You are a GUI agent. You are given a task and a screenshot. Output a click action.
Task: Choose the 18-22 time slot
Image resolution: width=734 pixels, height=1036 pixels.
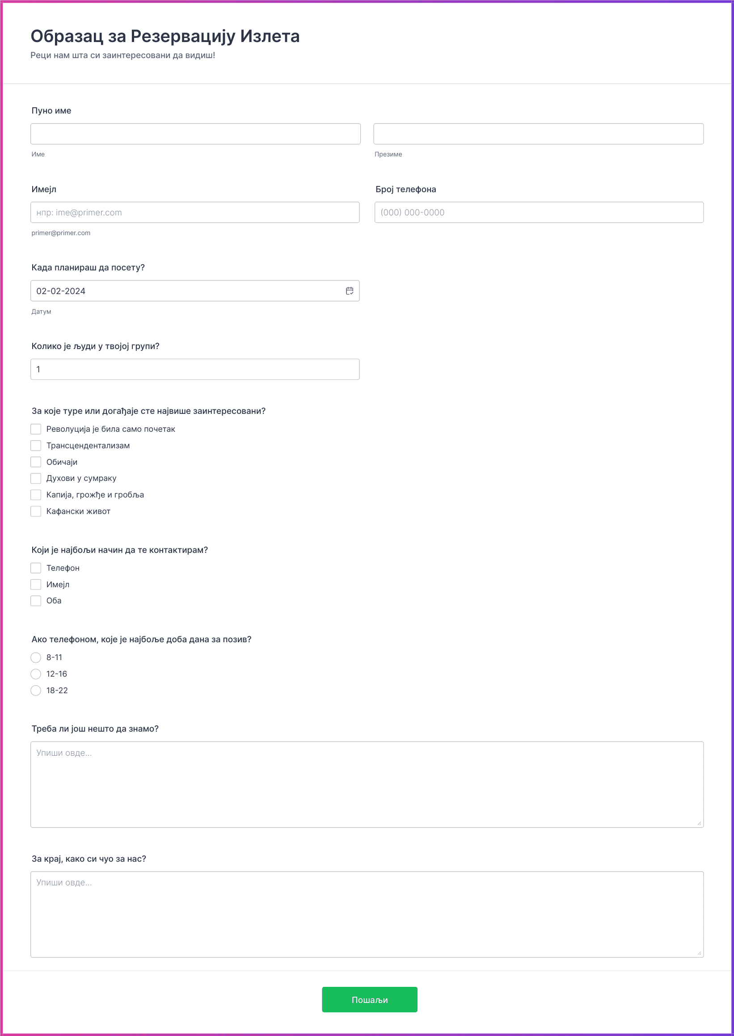[x=36, y=691]
